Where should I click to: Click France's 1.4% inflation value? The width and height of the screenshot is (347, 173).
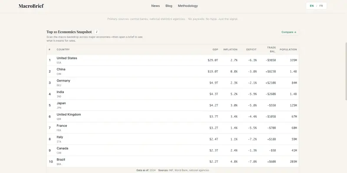(x=234, y=128)
